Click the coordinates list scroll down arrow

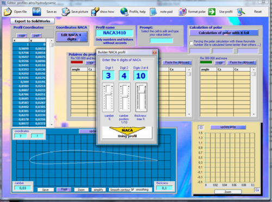click(x=52, y=124)
